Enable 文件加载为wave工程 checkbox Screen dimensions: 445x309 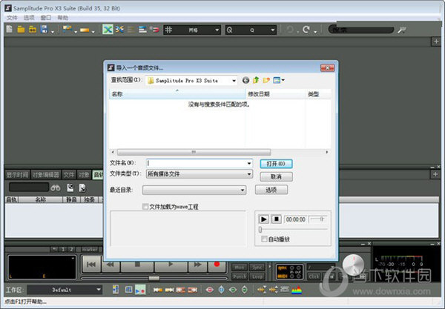tap(145, 207)
